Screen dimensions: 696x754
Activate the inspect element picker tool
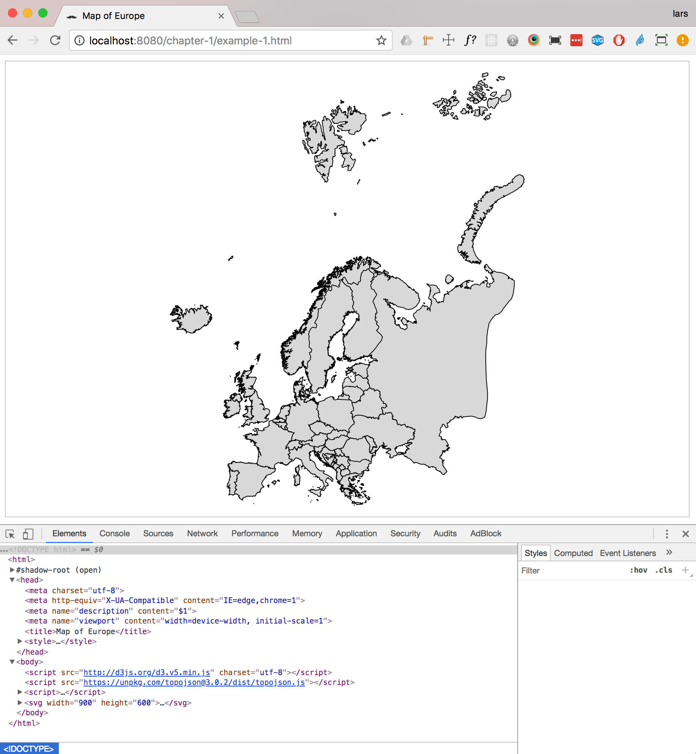point(10,534)
